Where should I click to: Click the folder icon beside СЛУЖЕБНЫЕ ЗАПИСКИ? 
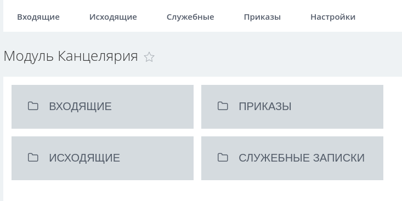click(x=223, y=157)
